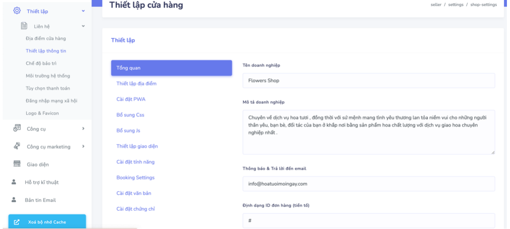
Task: Click the Bản tin Email person icon
Action: [x=14, y=200]
